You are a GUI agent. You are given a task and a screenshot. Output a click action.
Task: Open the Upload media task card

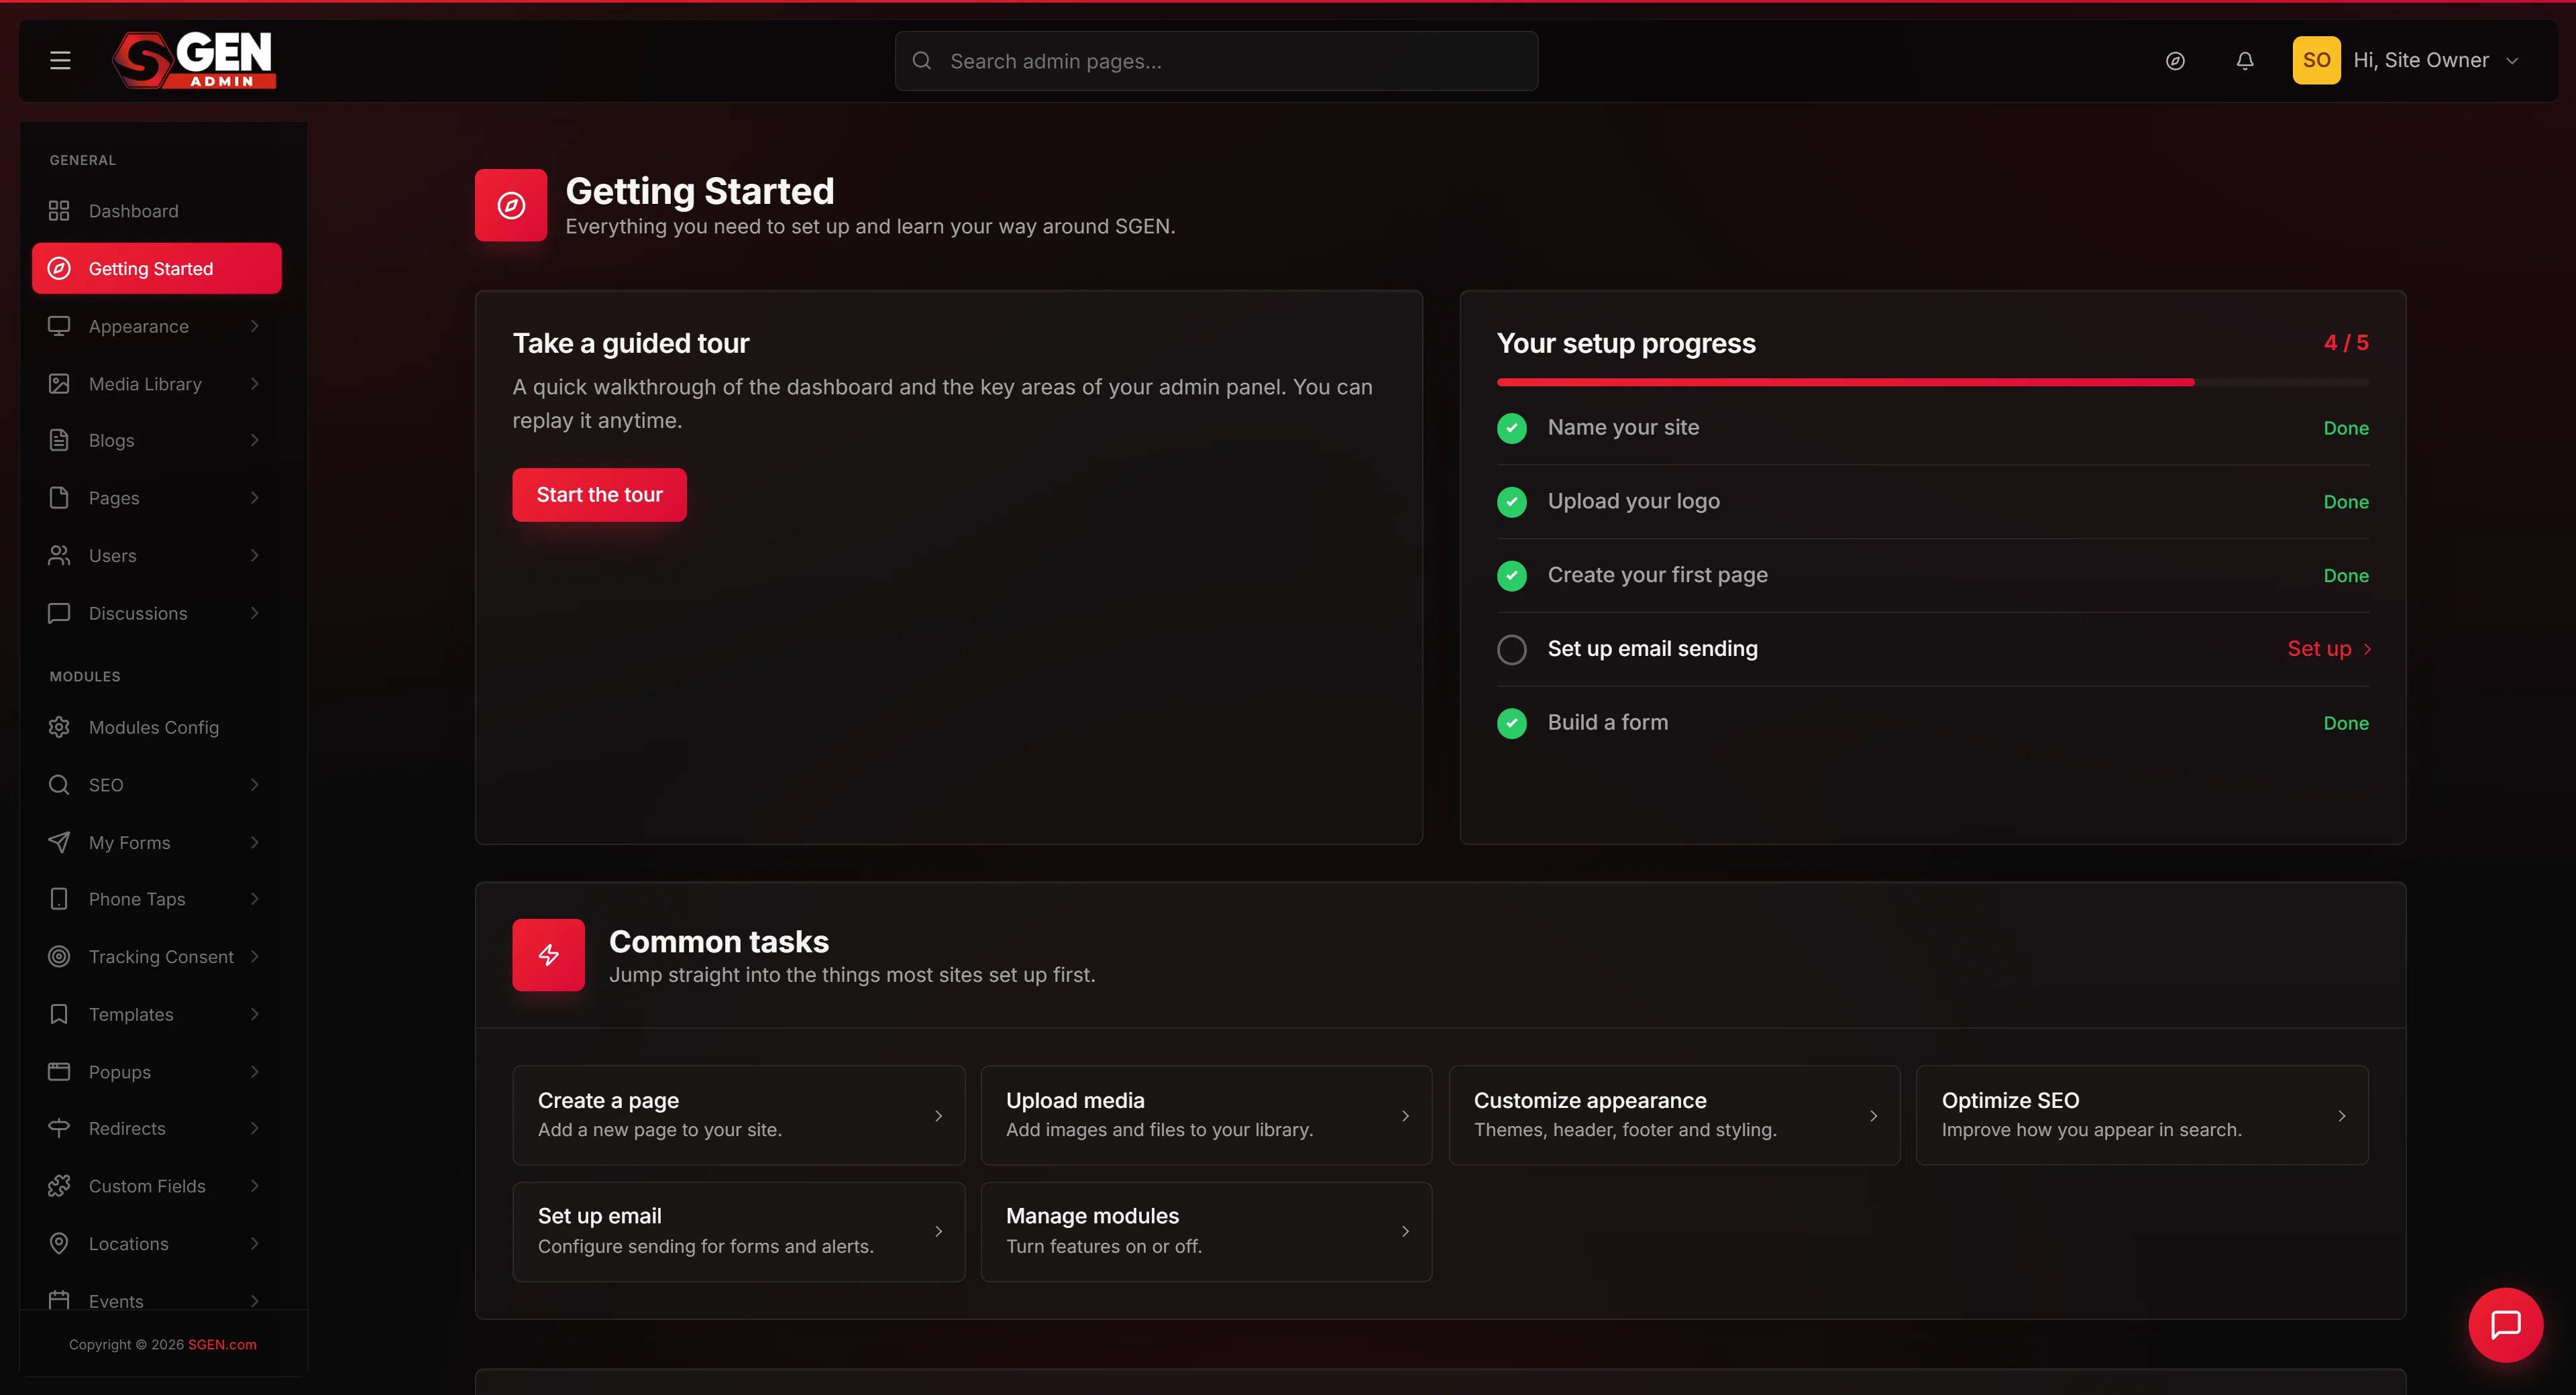click(1206, 1115)
